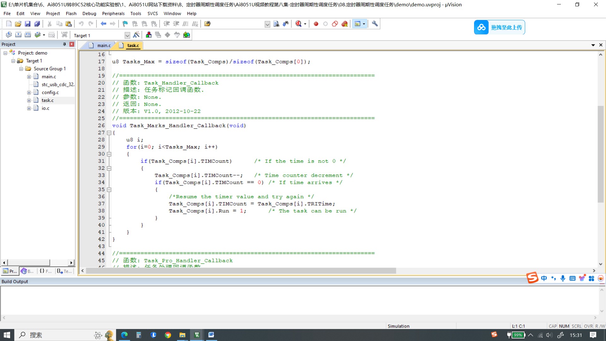Switch to the Functions panel tab

coord(46,271)
